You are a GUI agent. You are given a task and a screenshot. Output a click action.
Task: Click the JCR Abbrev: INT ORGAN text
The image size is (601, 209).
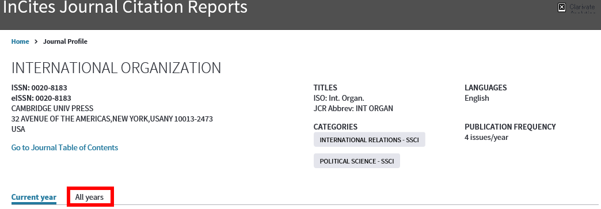[x=353, y=108]
